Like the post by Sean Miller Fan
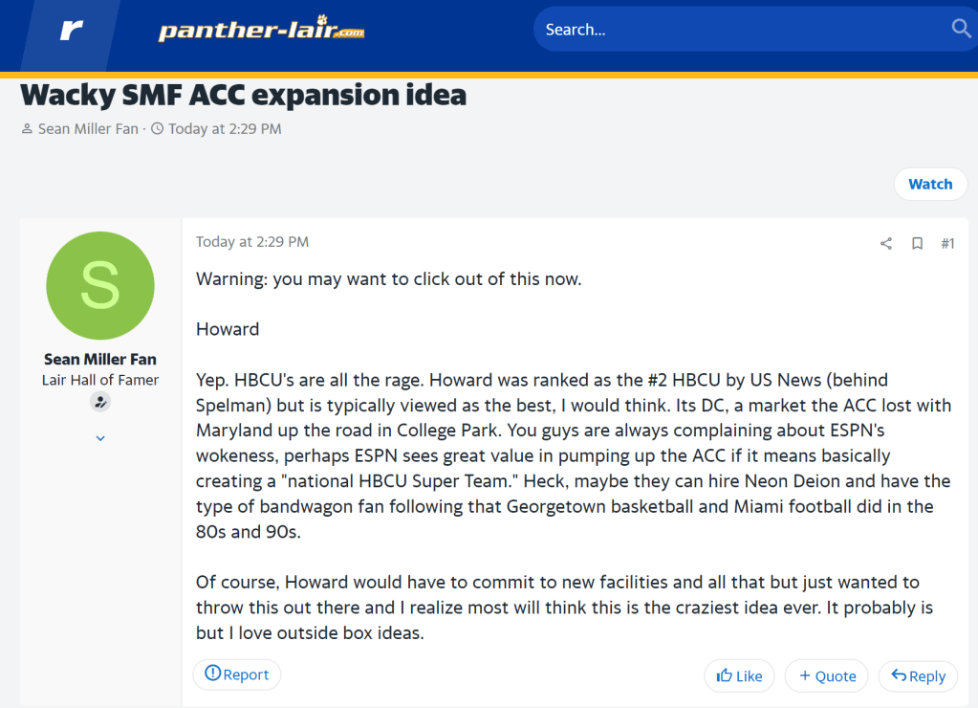 tap(739, 675)
